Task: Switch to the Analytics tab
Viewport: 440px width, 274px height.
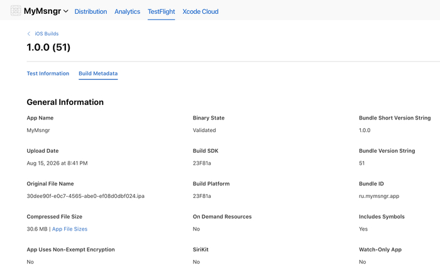Action: point(127,11)
